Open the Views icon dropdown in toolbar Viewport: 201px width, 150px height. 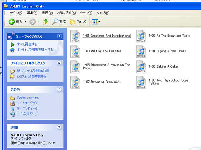tap(96, 22)
